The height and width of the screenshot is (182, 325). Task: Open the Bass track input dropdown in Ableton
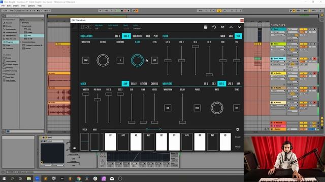click(x=292, y=44)
